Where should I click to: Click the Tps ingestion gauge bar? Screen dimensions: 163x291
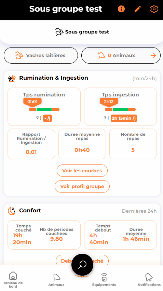coord(120,109)
